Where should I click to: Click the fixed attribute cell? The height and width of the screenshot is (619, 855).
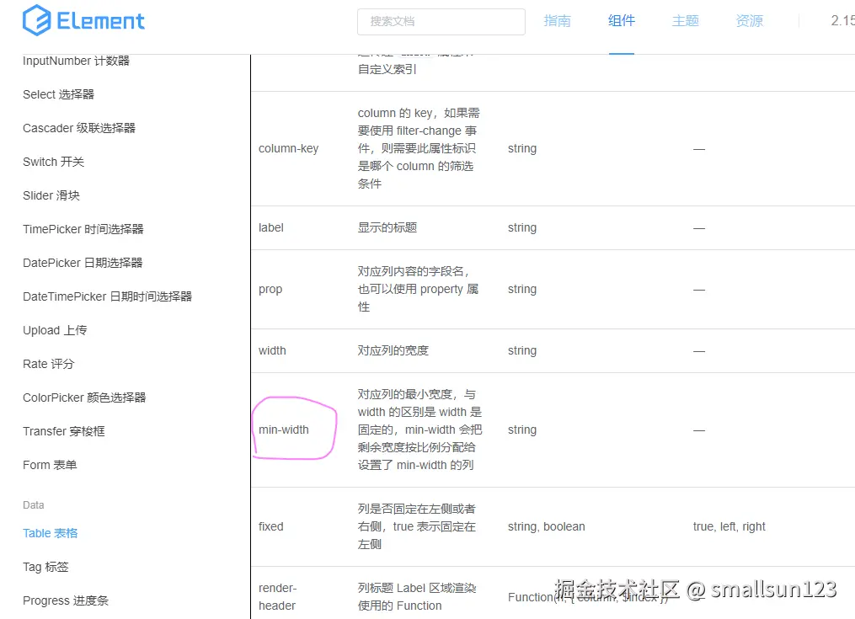click(x=271, y=526)
